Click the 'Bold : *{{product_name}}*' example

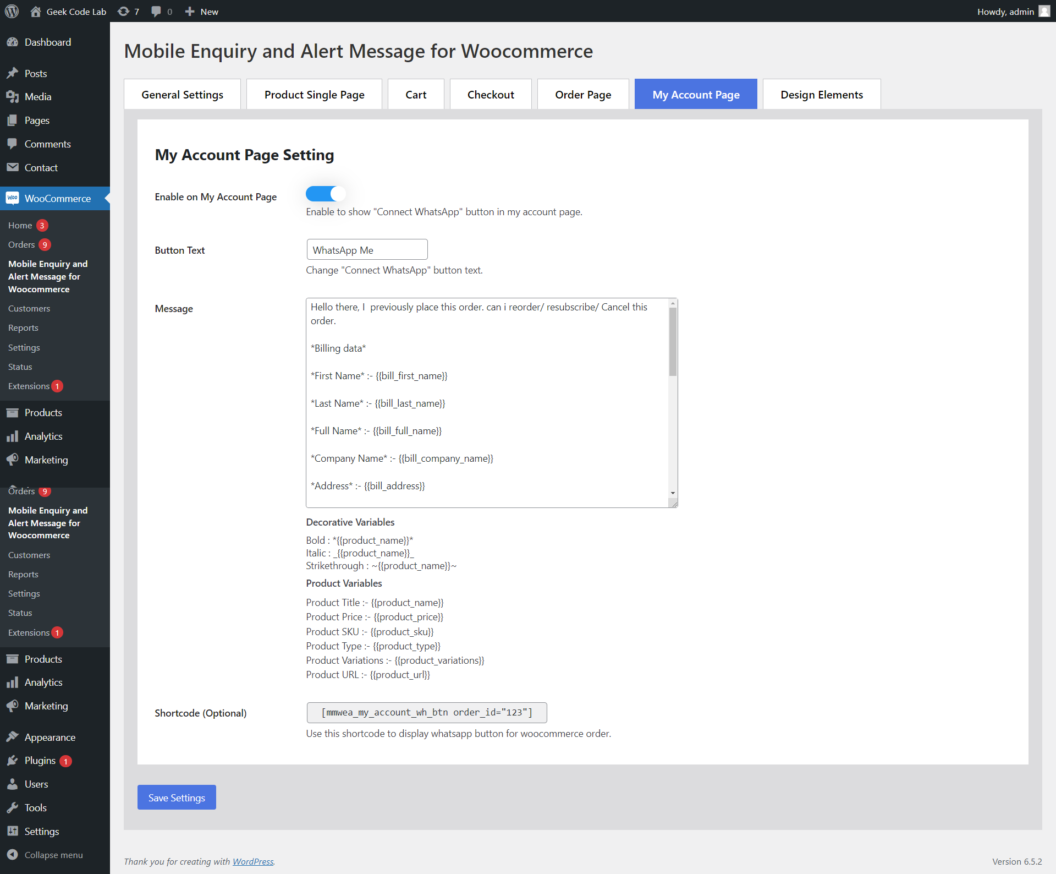coord(360,540)
